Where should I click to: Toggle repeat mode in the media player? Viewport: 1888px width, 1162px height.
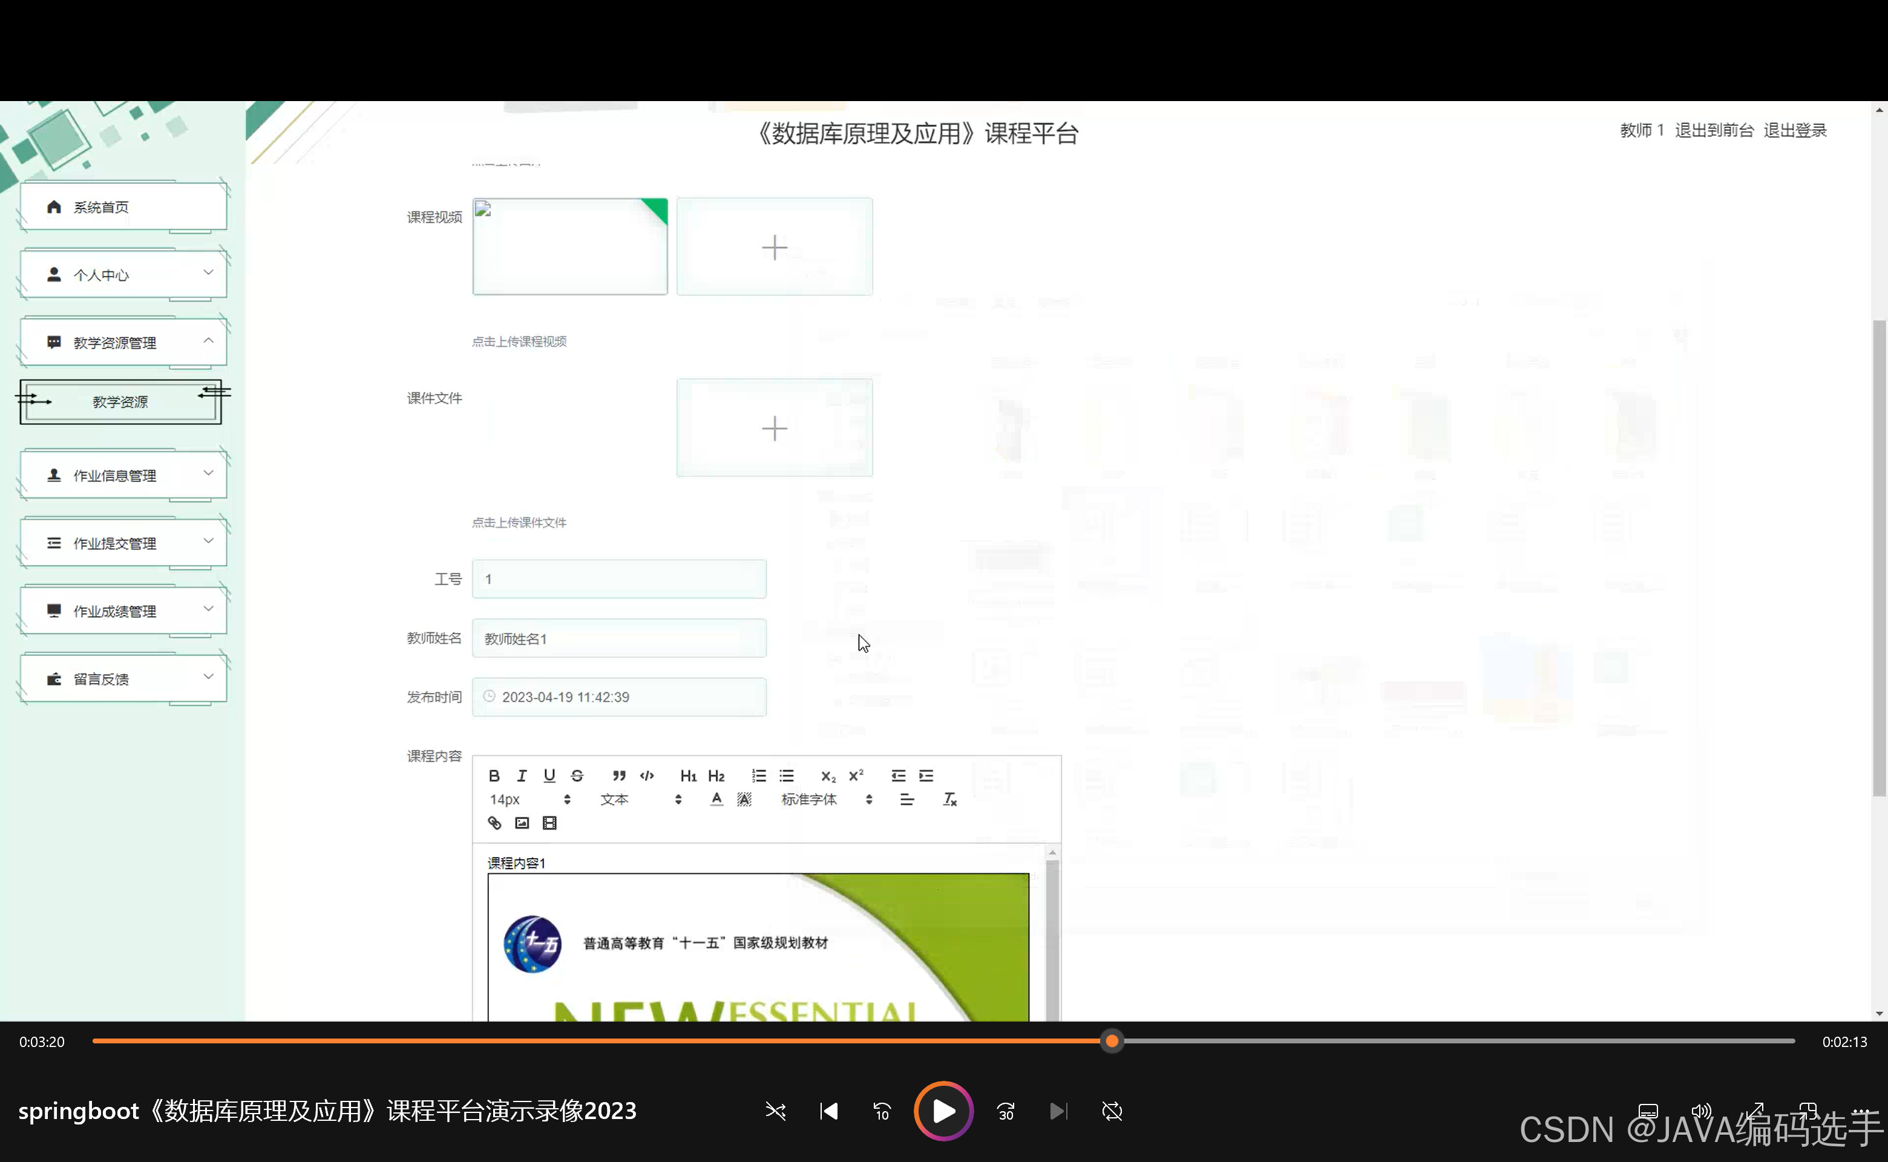click(1112, 1111)
